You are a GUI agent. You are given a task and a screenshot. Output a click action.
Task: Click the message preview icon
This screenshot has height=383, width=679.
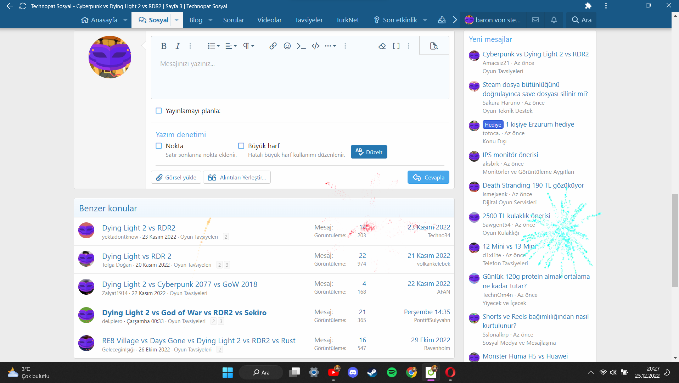434,46
